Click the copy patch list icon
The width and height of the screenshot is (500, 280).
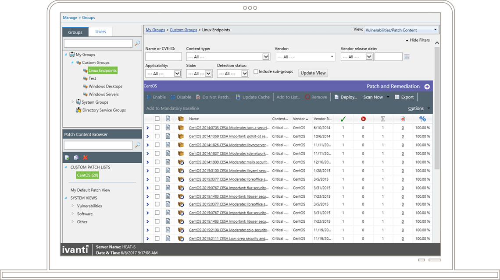pyautogui.click(x=76, y=157)
